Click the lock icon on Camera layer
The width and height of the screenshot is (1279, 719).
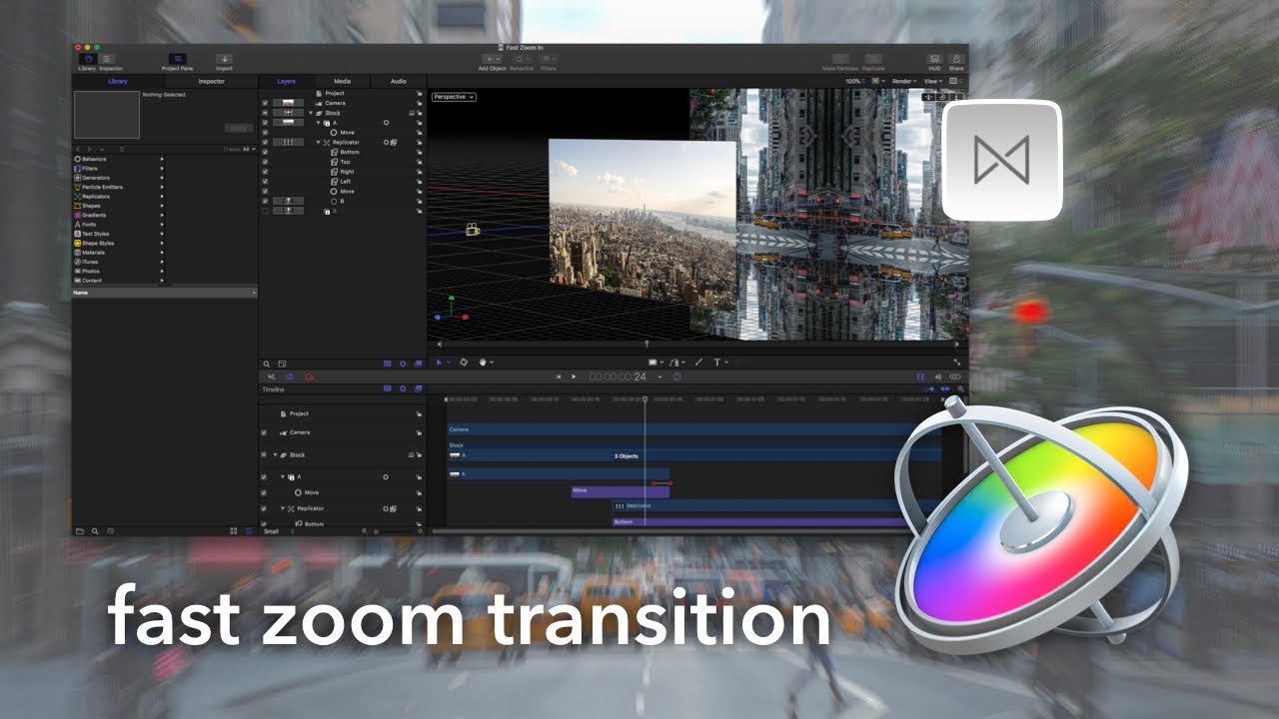pos(419,103)
